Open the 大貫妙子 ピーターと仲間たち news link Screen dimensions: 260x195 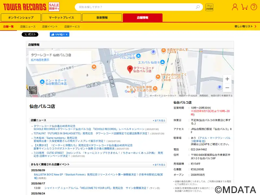pyautogui.click(x=83, y=147)
